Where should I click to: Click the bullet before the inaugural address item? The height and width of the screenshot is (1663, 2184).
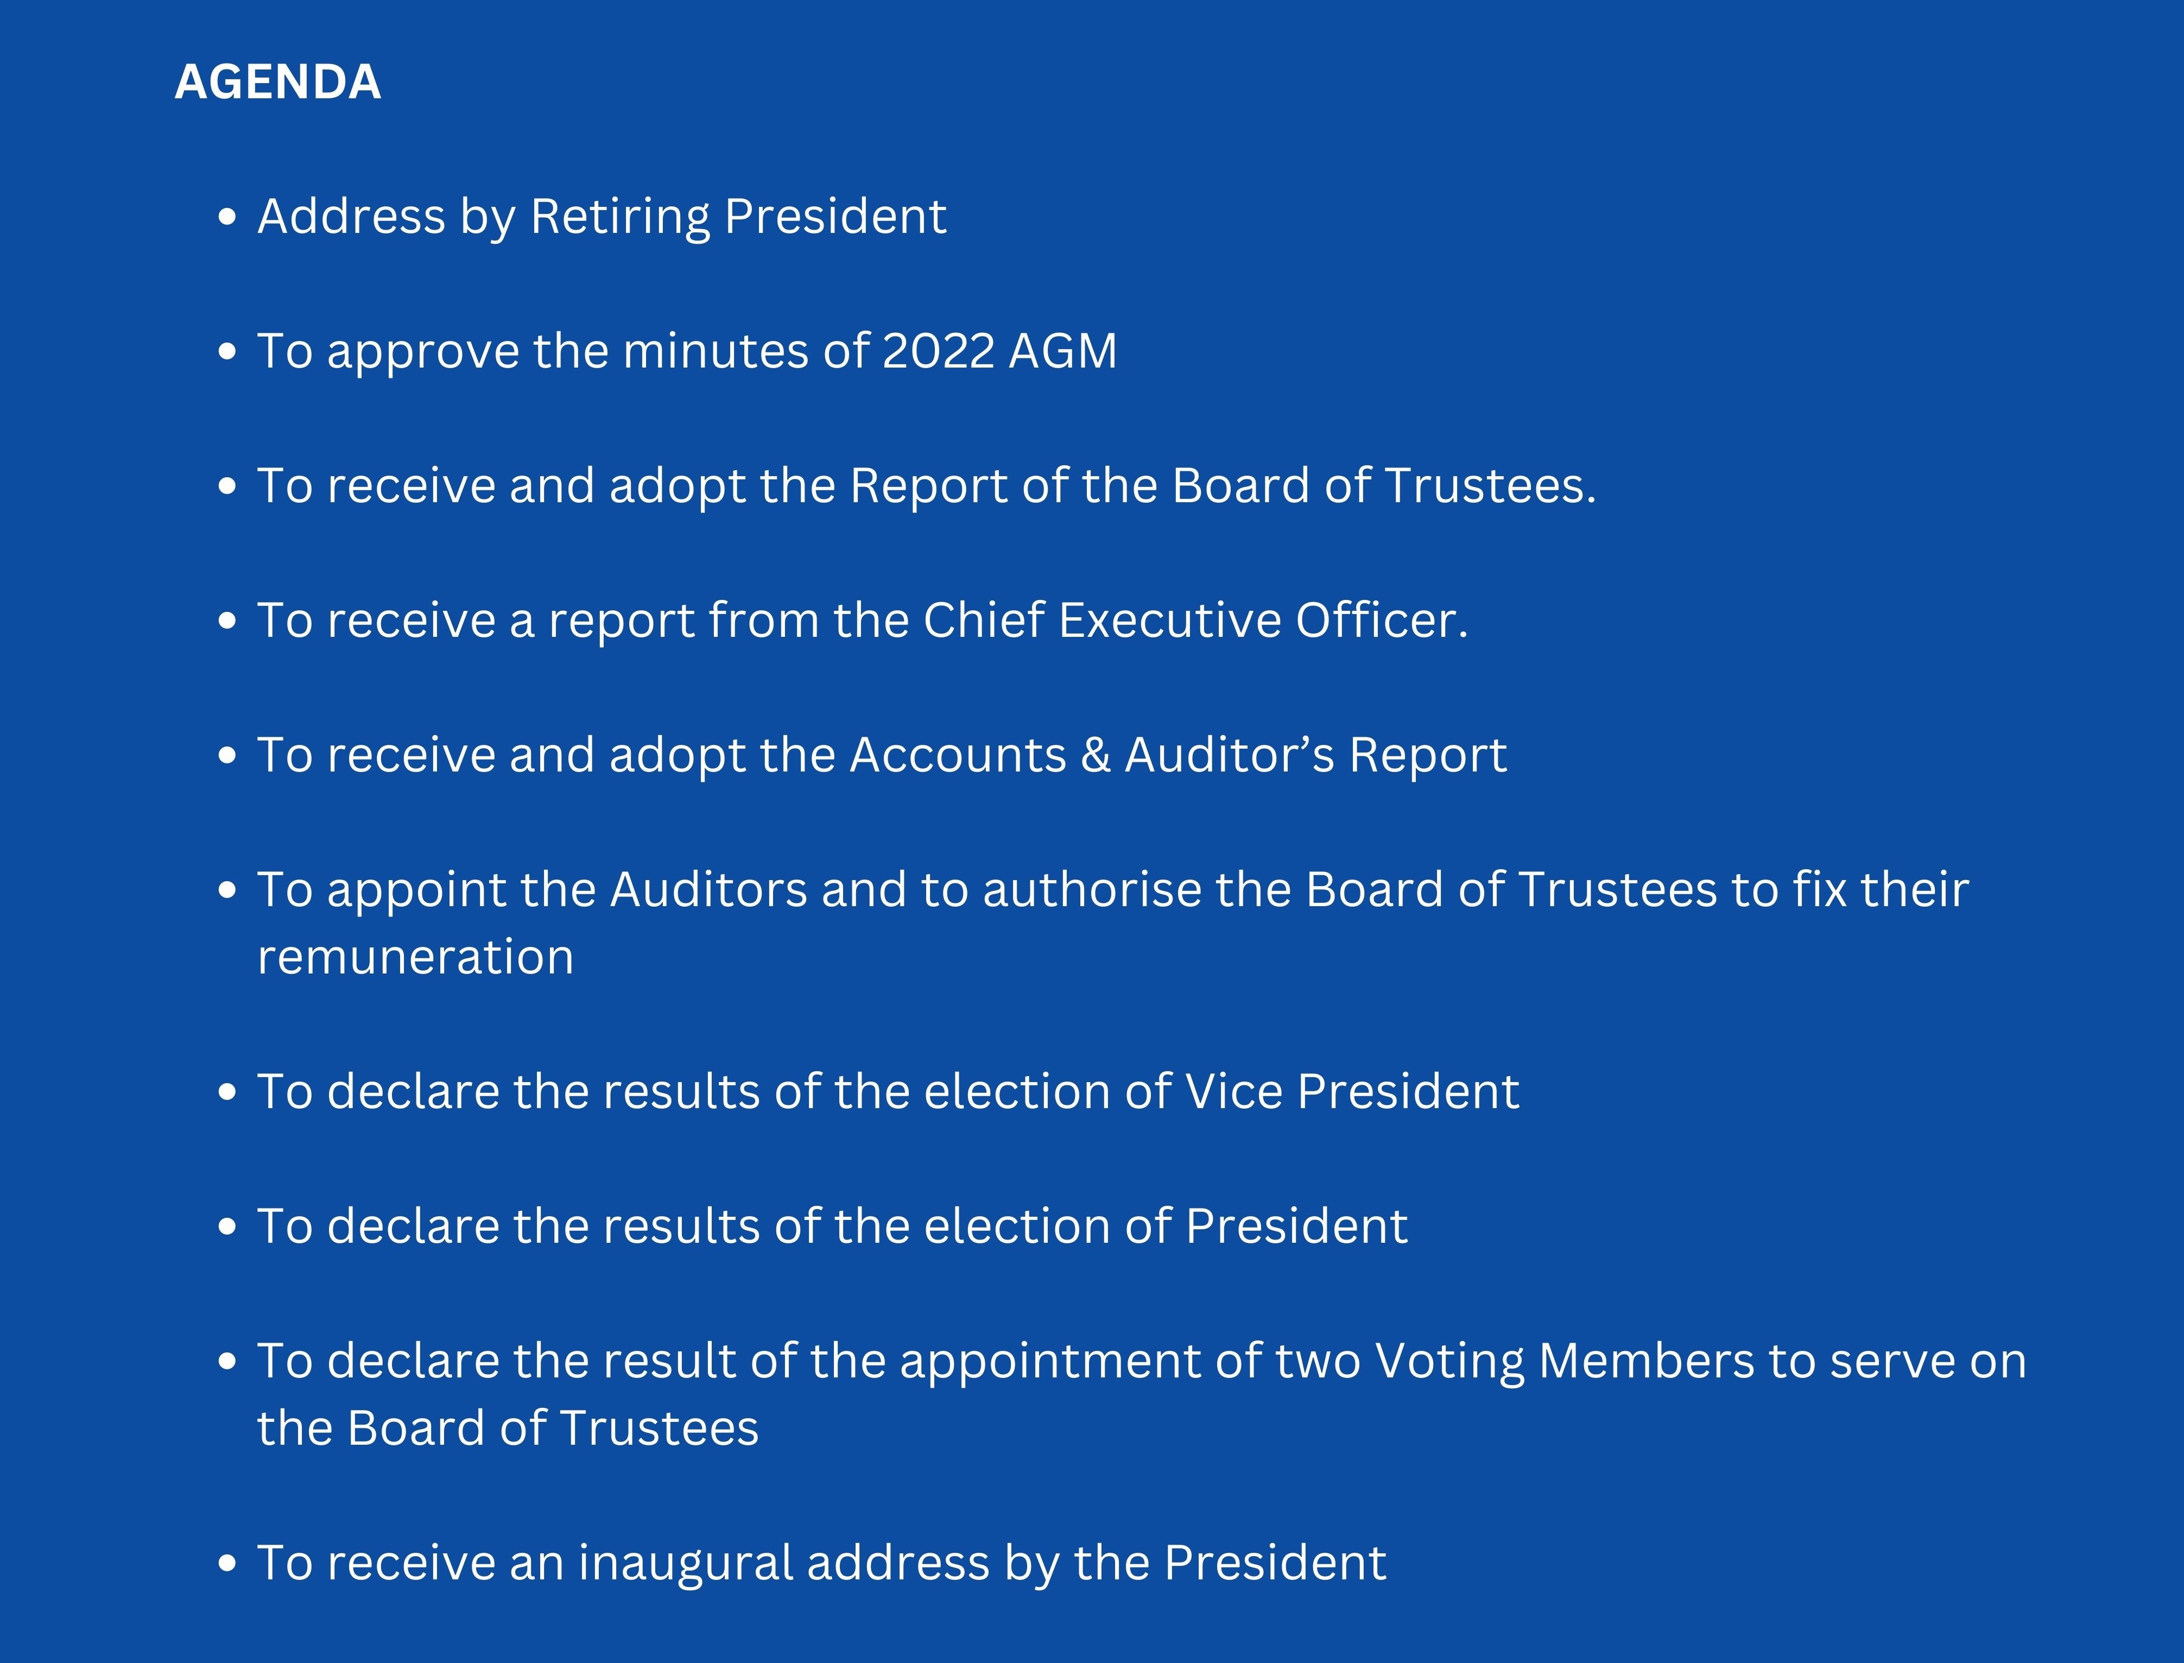(x=227, y=1563)
